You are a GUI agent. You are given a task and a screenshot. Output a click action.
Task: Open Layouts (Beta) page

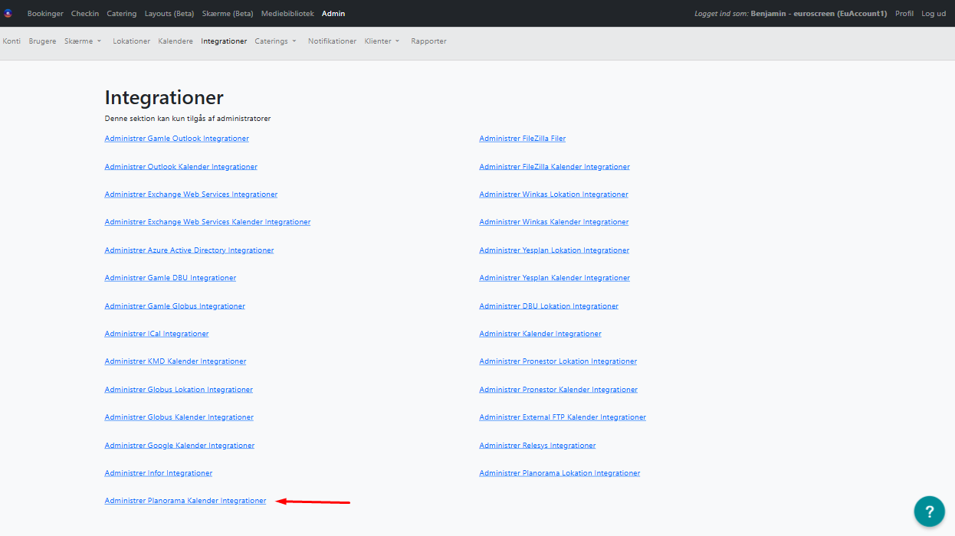pyautogui.click(x=169, y=14)
